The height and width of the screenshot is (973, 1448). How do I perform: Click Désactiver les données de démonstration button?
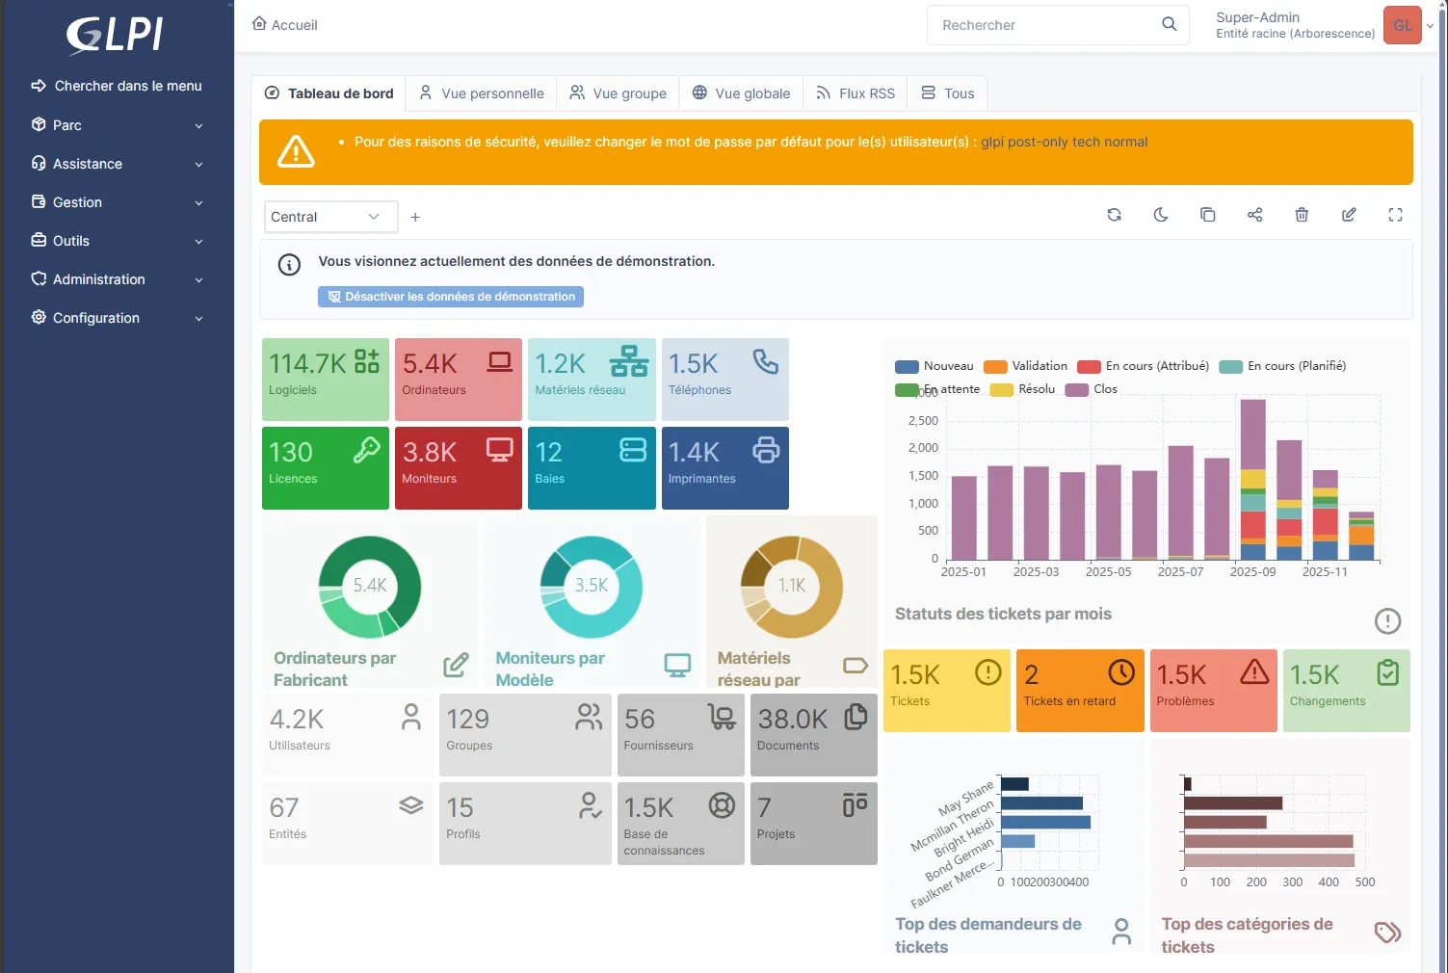click(x=451, y=297)
